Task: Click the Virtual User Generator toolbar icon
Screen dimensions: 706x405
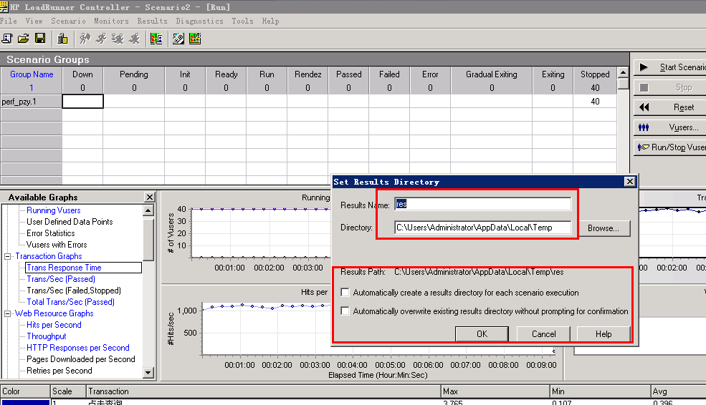Action: (178, 39)
